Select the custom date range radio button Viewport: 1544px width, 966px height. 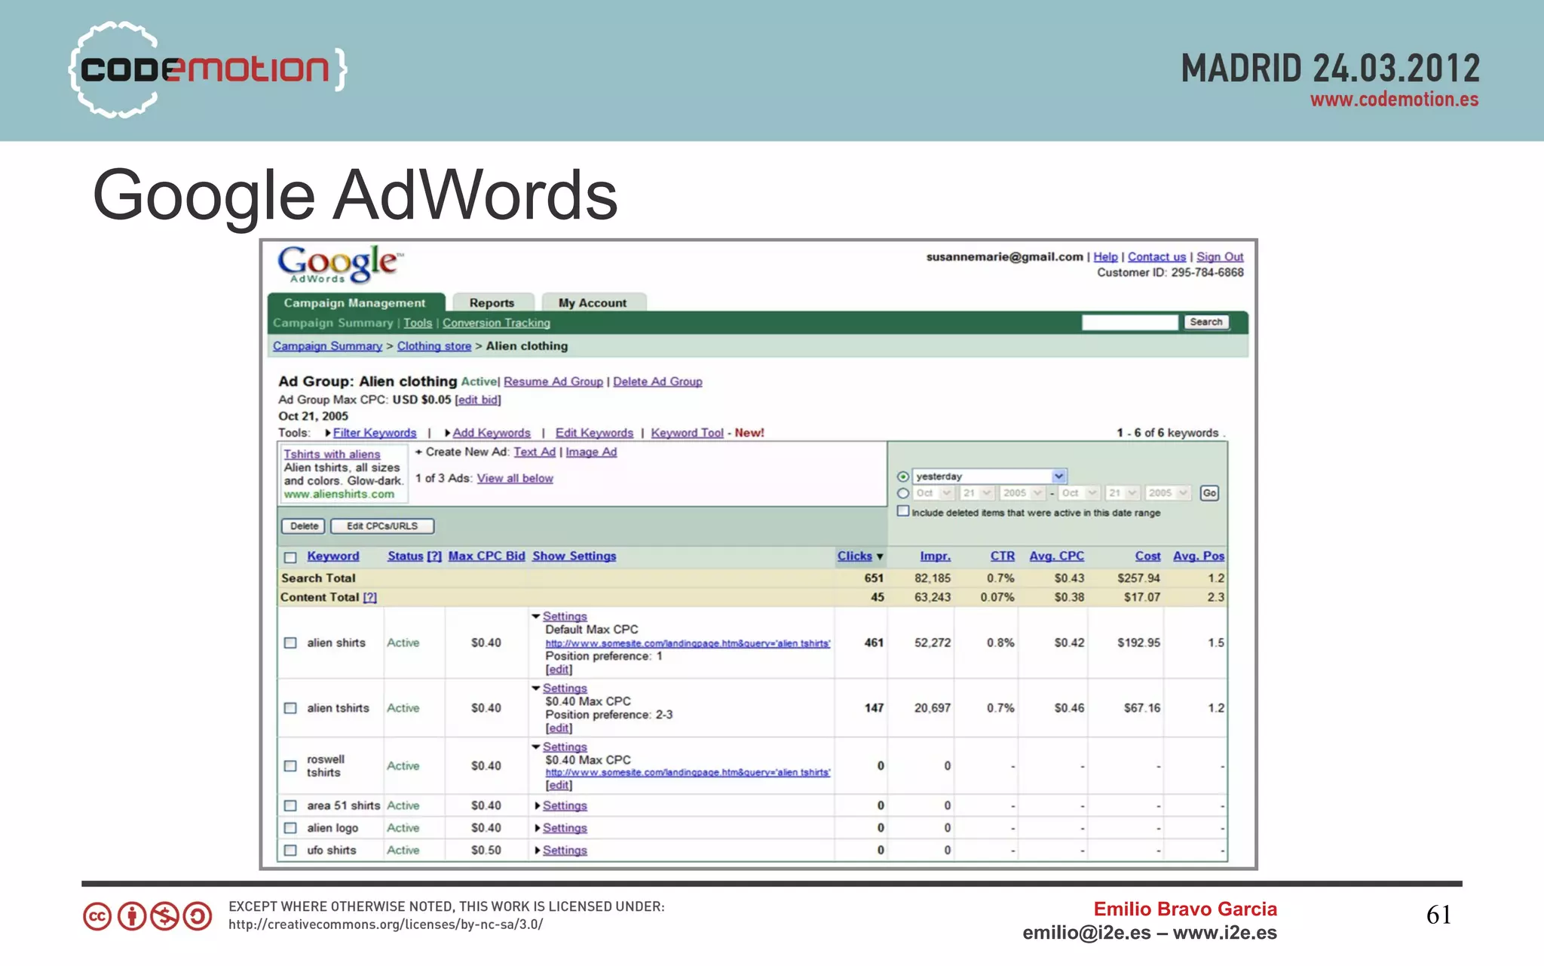click(903, 493)
